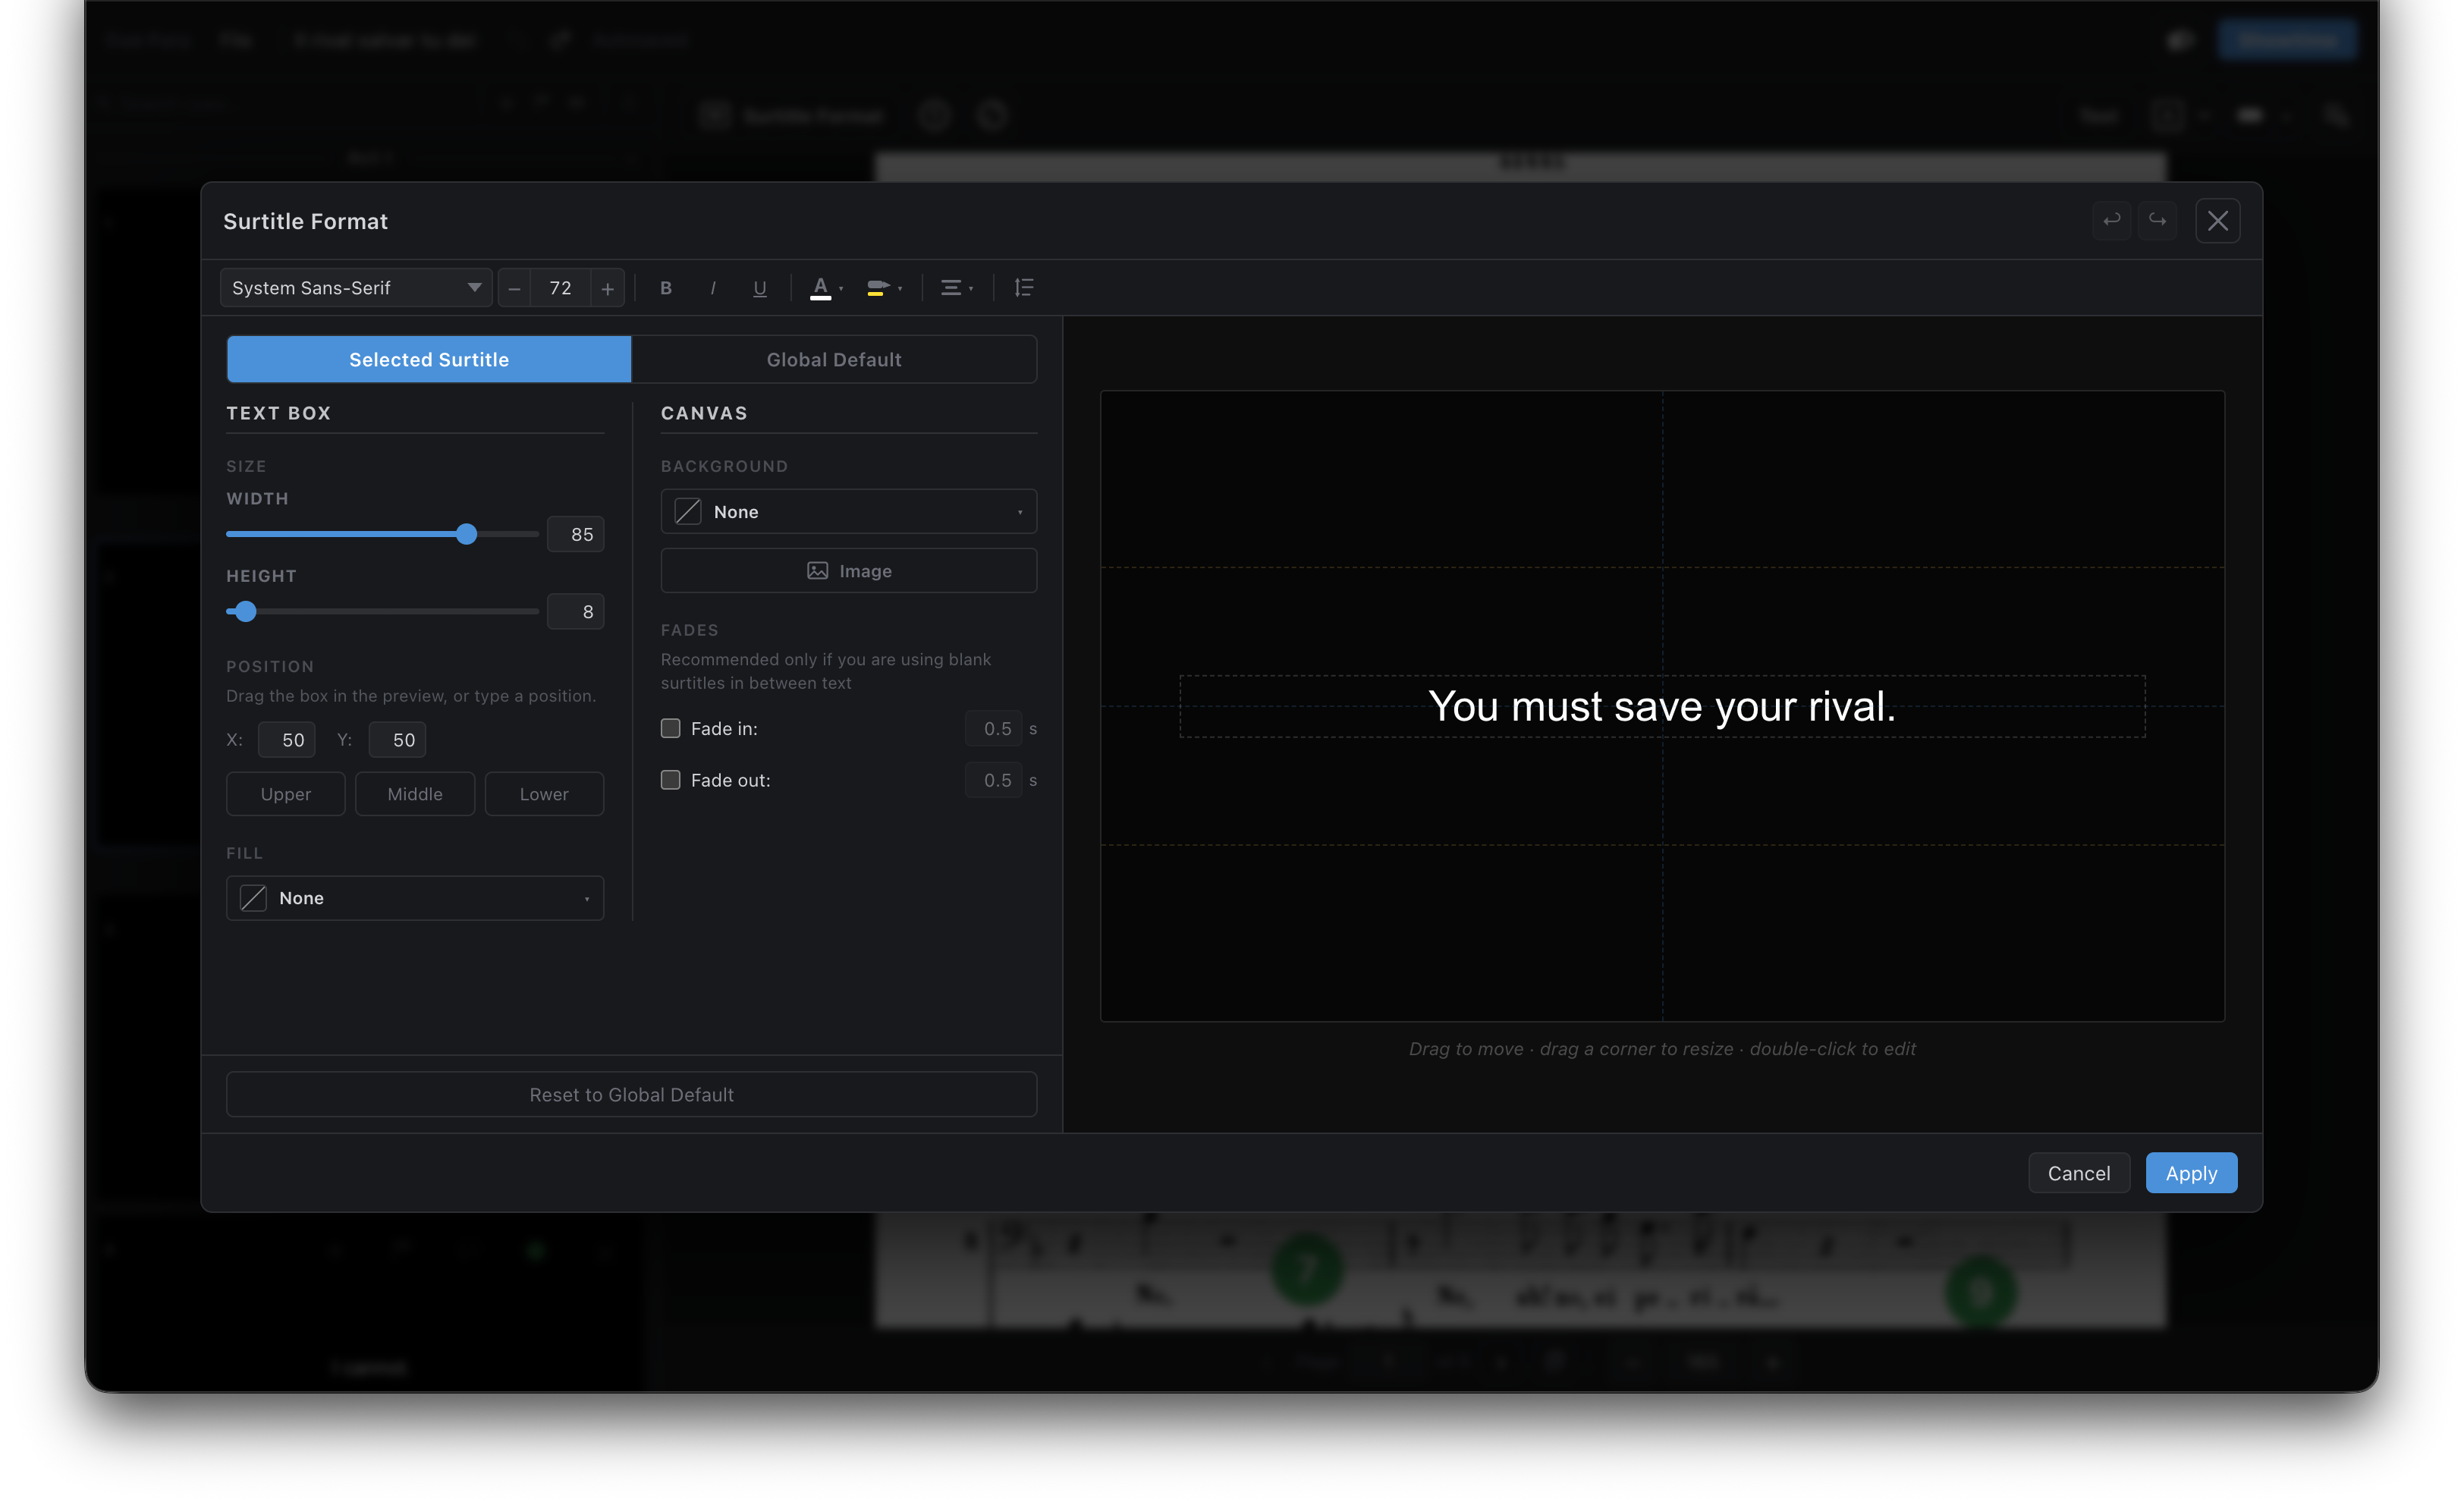Open the Fill None dropdown

point(415,898)
